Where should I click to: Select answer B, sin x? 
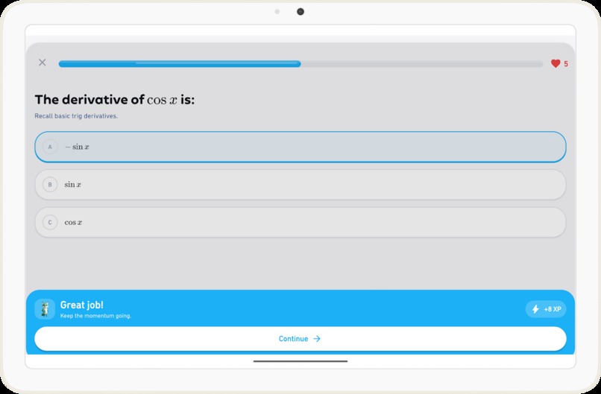300,185
